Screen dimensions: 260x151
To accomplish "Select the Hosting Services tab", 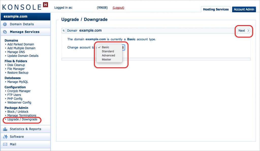I will pos(216,9).
